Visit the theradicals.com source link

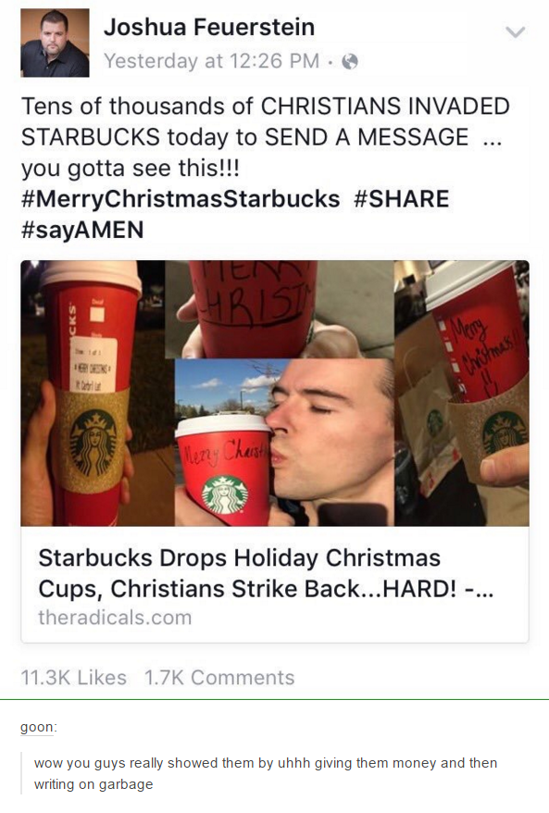115,618
